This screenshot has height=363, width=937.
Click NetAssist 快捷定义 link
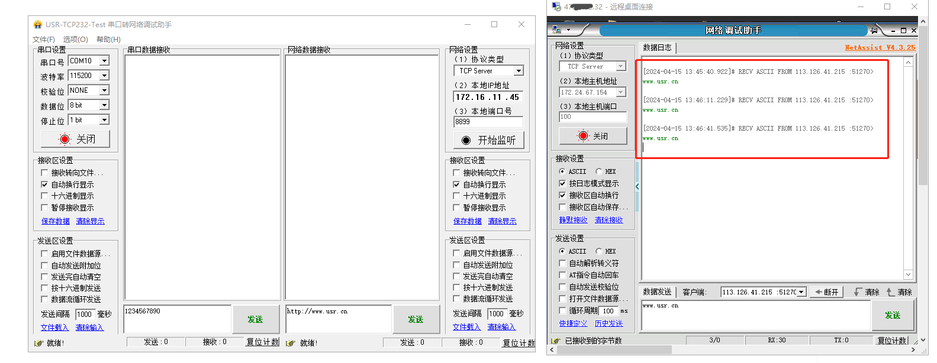pos(574,323)
